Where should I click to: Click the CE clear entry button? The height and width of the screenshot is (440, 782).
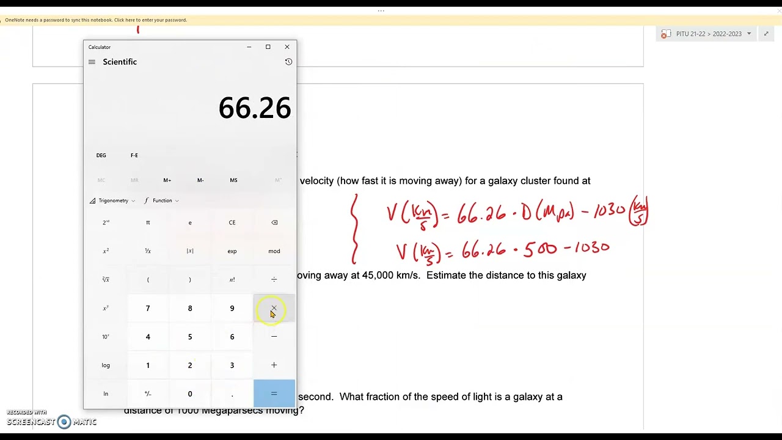232,222
